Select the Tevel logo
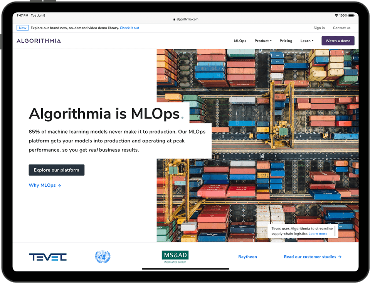The width and height of the screenshot is (370, 283). coord(48,257)
